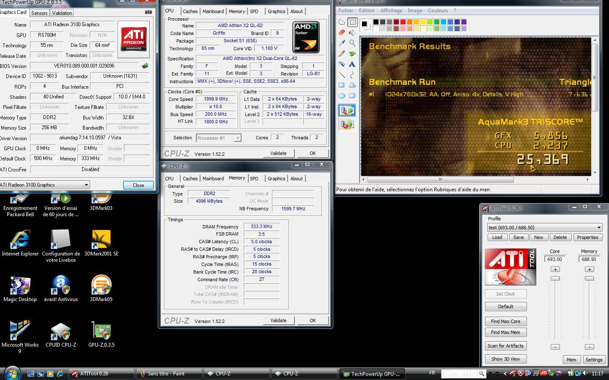
Task: Decrease Core clock with the minus button
Action: pyautogui.click(x=555, y=347)
